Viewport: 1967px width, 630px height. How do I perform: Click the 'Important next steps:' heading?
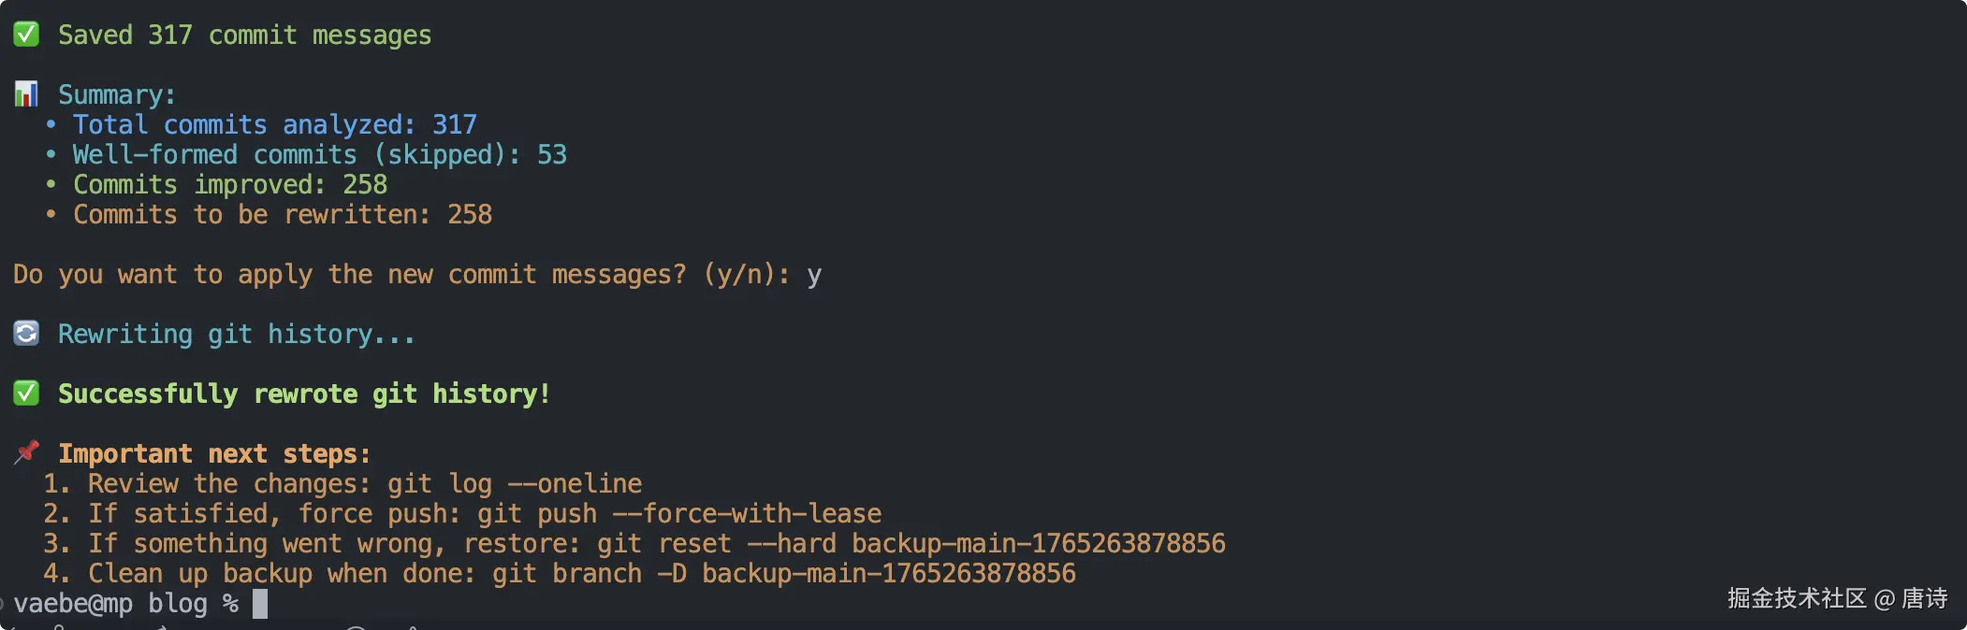pyautogui.click(x=214, y=454)
